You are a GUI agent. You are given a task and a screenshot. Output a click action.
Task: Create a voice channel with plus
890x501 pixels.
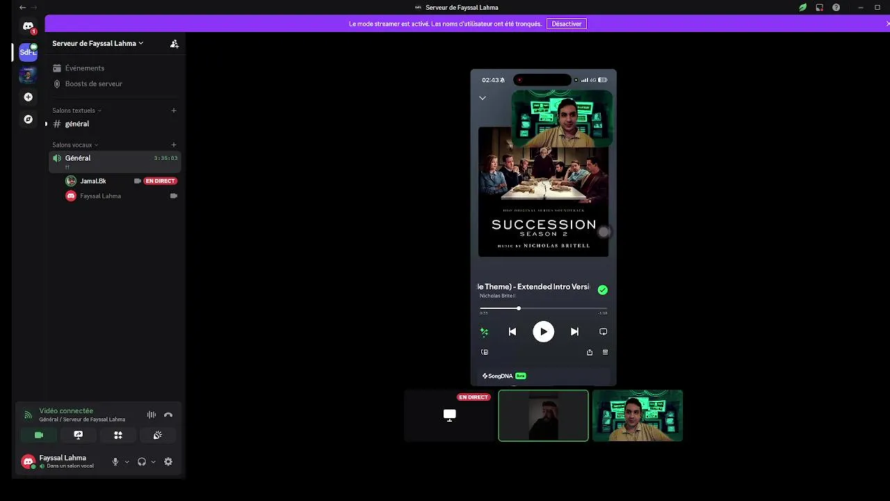(174, 145)
